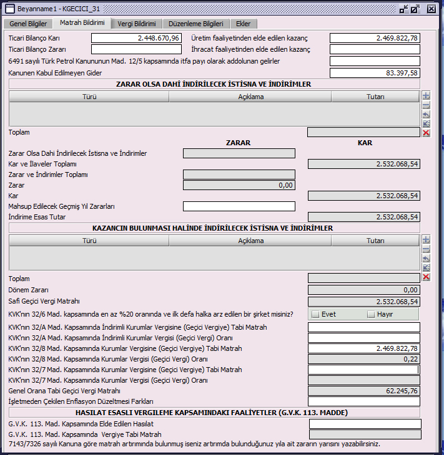Go to Düzenleme Bilgileri tab
Viewport: 444px width, 455px height.
click(x=196, y=24)
